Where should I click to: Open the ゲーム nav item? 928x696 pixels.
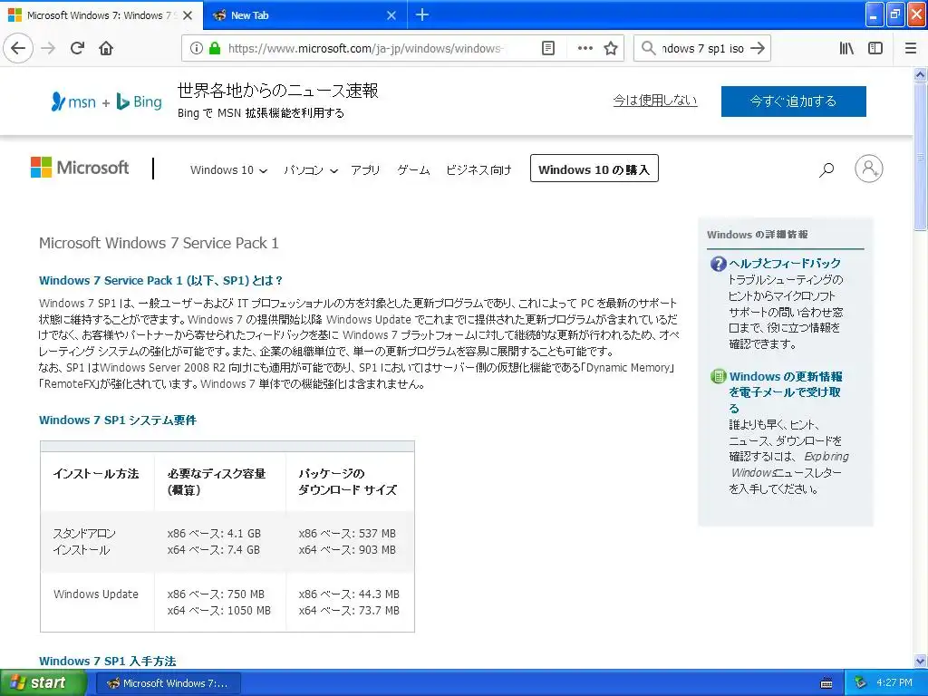coord(413,170)
